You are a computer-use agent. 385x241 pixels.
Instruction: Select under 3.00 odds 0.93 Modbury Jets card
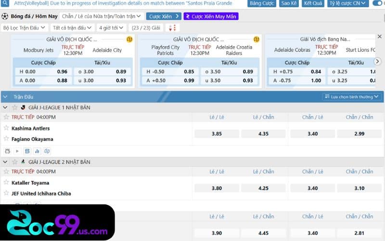coord(102,80)
